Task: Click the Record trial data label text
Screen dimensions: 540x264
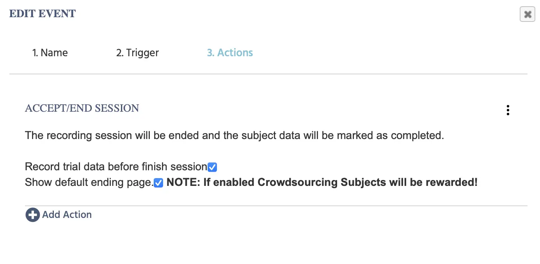Action: tap(116, 167)
